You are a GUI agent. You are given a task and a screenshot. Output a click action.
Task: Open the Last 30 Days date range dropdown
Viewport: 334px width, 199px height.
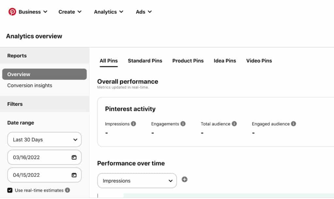pyautogui.click(x=44, y=140)
